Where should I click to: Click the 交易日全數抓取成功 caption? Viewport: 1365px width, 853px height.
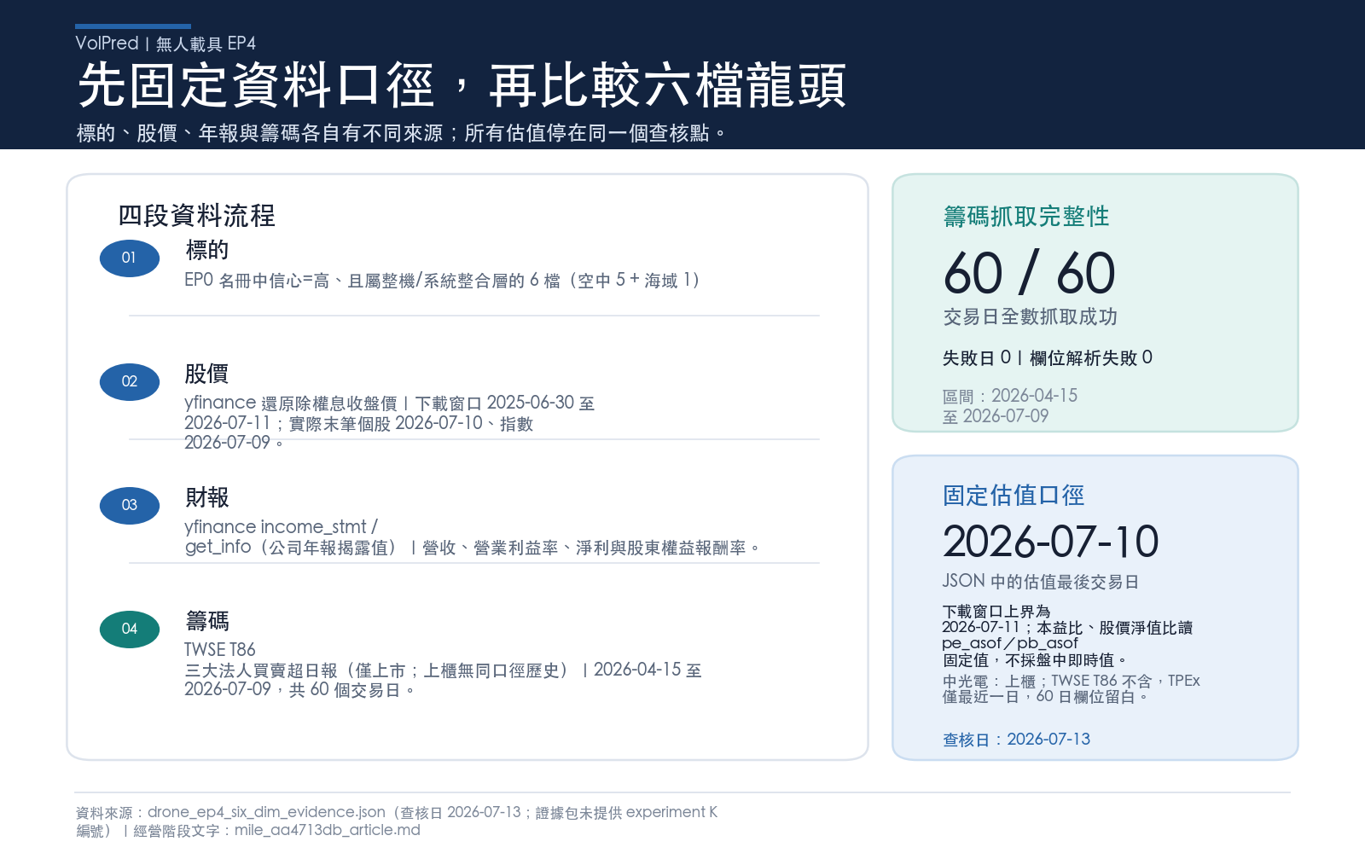click(1031, 317)
